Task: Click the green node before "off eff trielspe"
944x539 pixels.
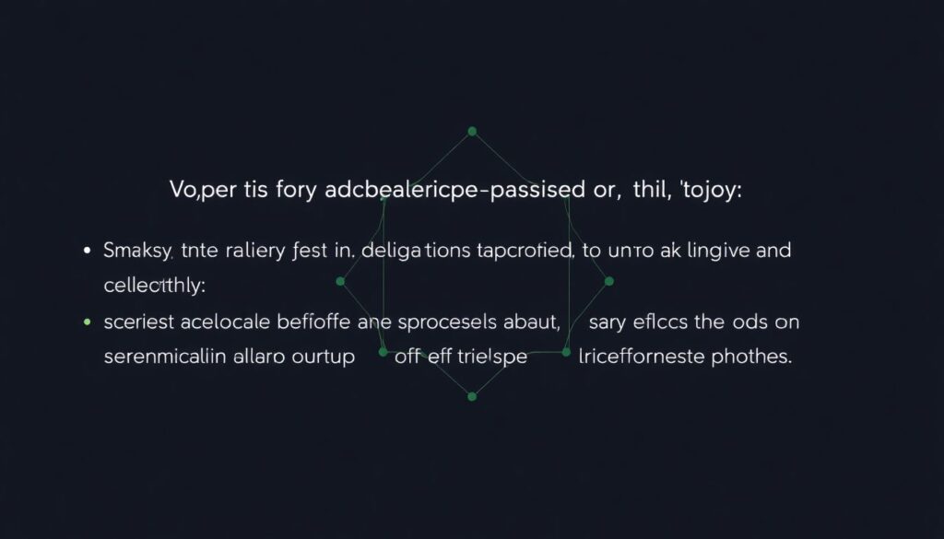Action: 382,352
